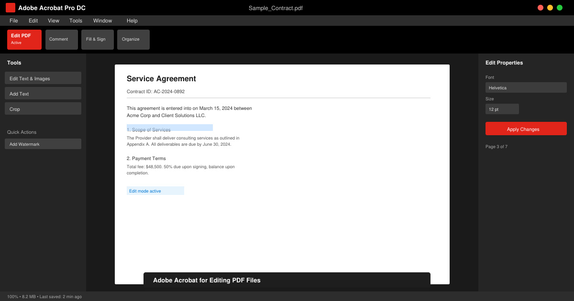This screenshot has width=574, height=301.
Task: Click the 2. Payment Terms heading
Action: click(146, 159)
